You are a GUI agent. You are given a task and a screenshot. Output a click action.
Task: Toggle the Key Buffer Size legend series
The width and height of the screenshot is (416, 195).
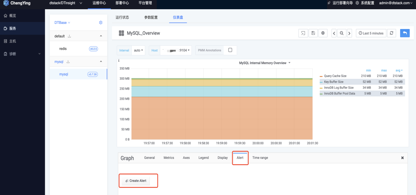pyautogui.click(x=334, y=82)
